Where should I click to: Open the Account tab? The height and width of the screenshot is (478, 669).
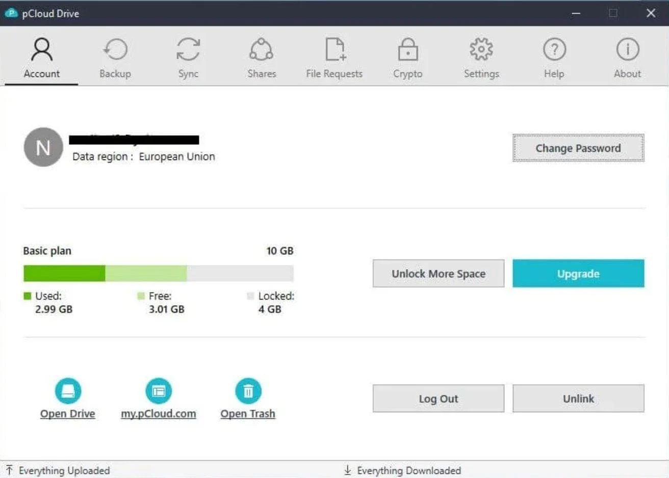[42, 58]
